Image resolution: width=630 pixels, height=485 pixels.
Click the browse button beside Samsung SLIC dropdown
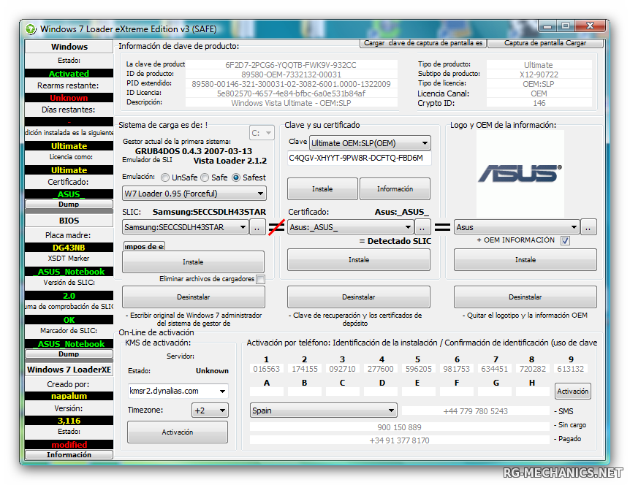tap(257, 227)
